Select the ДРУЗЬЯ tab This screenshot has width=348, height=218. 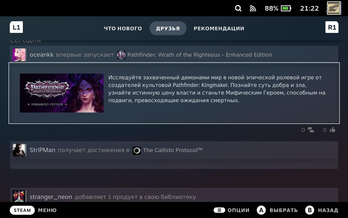(x=168, y=28)
